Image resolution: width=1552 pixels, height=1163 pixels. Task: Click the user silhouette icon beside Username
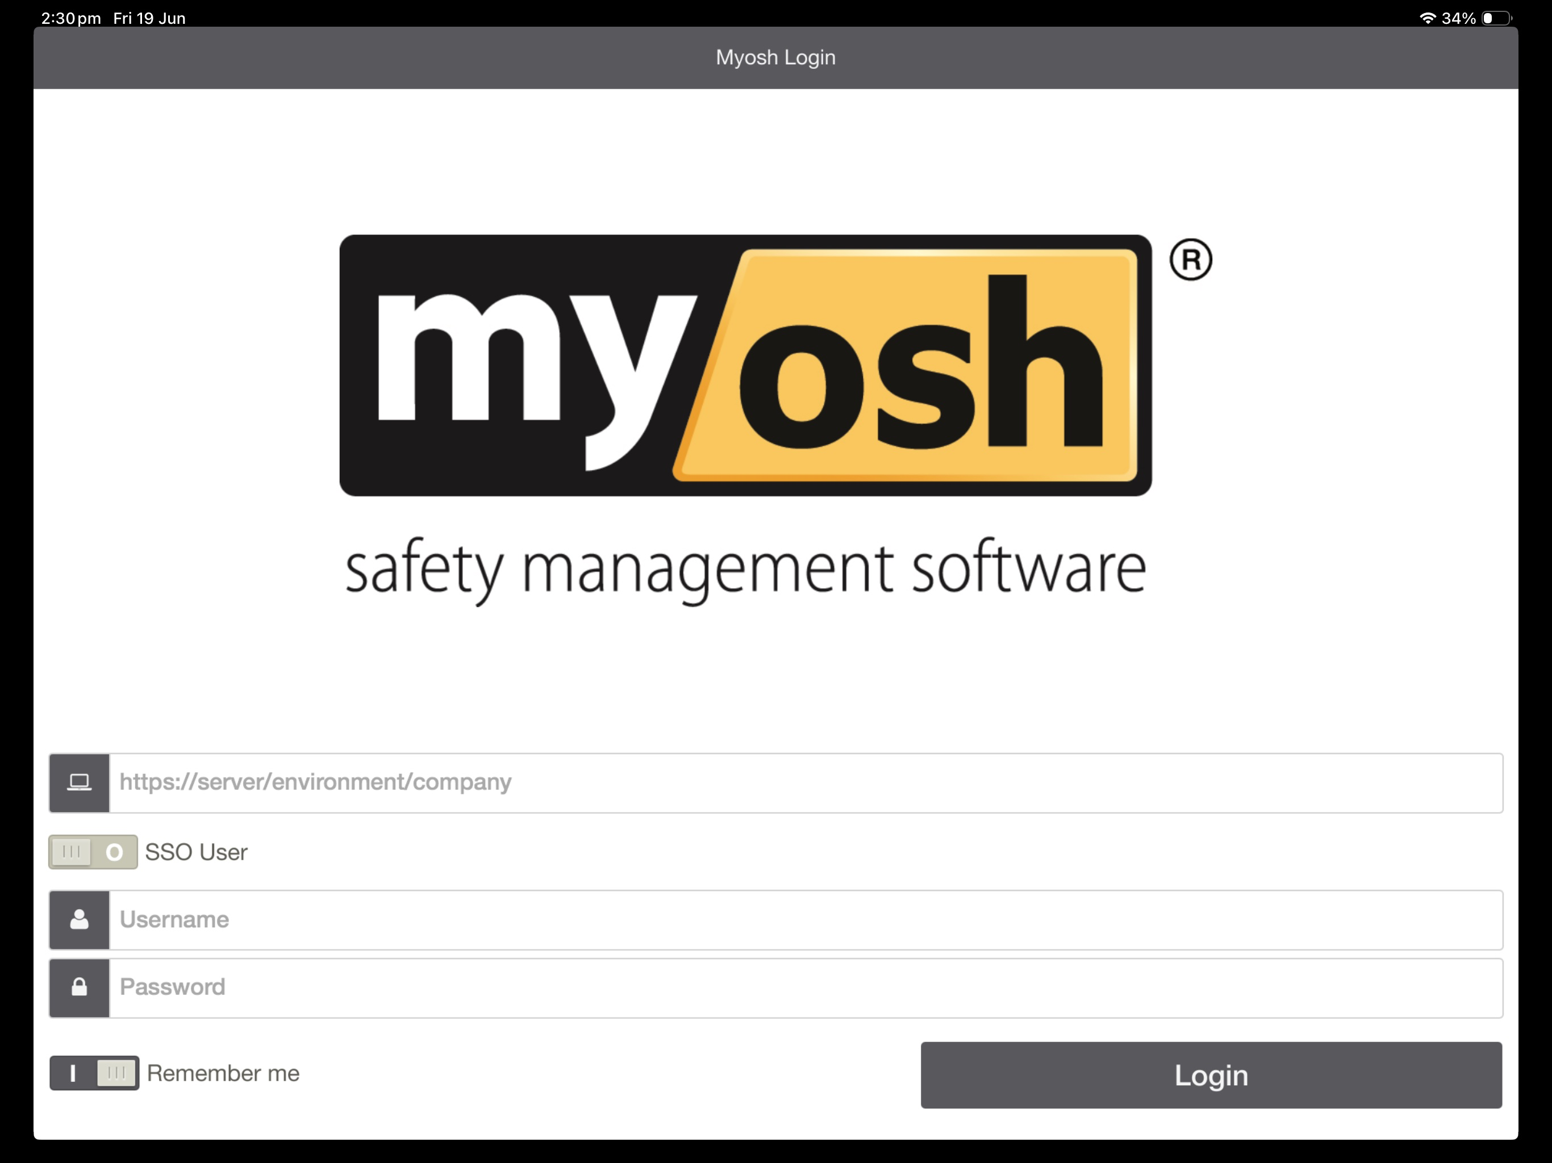80,919
